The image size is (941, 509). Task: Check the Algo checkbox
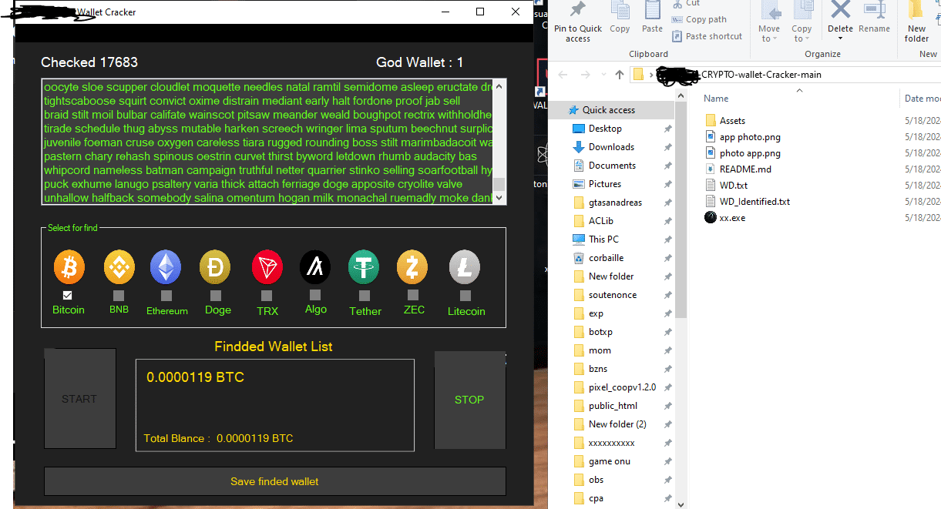(315, 295)
